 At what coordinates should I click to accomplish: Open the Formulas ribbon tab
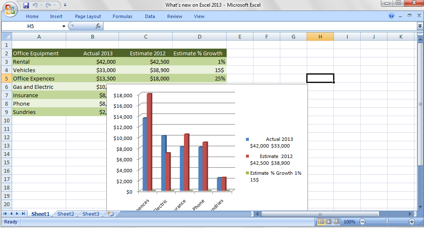point(122,16)
